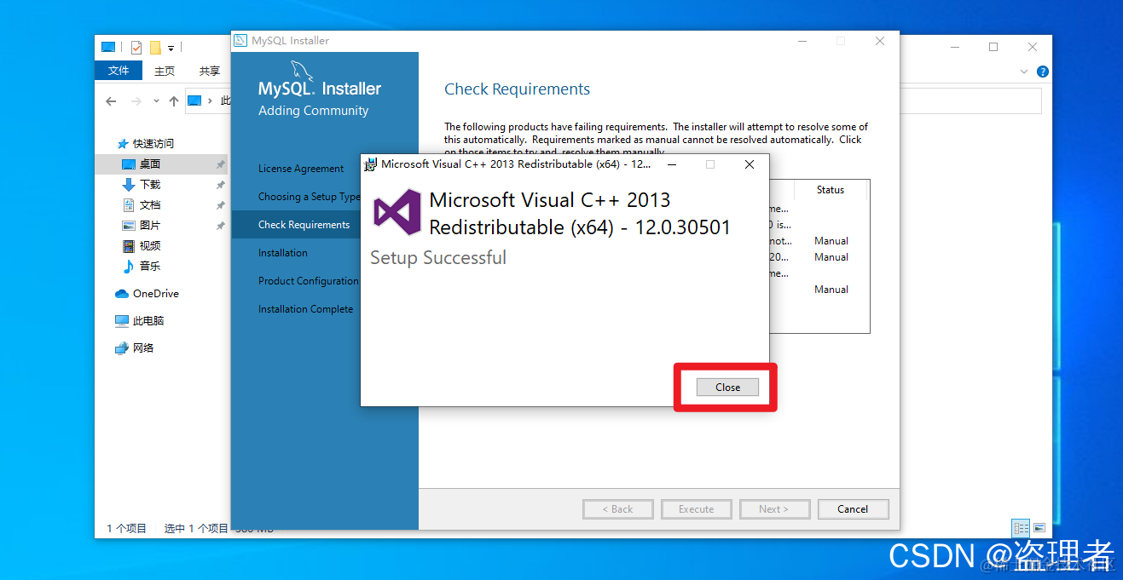Image resolution: width=1123 pixels, height=580 pixels.
Task: Open the 文件 tab in File Explorer
Action: pos(119,71)
